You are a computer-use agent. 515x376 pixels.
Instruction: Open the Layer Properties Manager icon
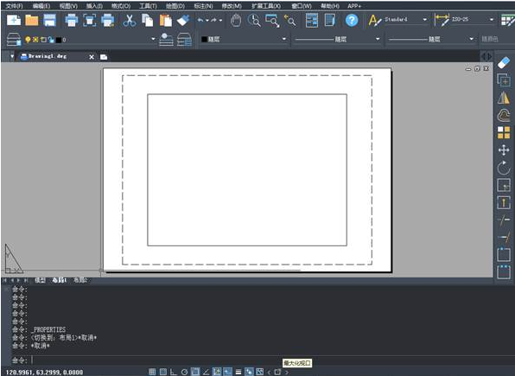[14, 40]
